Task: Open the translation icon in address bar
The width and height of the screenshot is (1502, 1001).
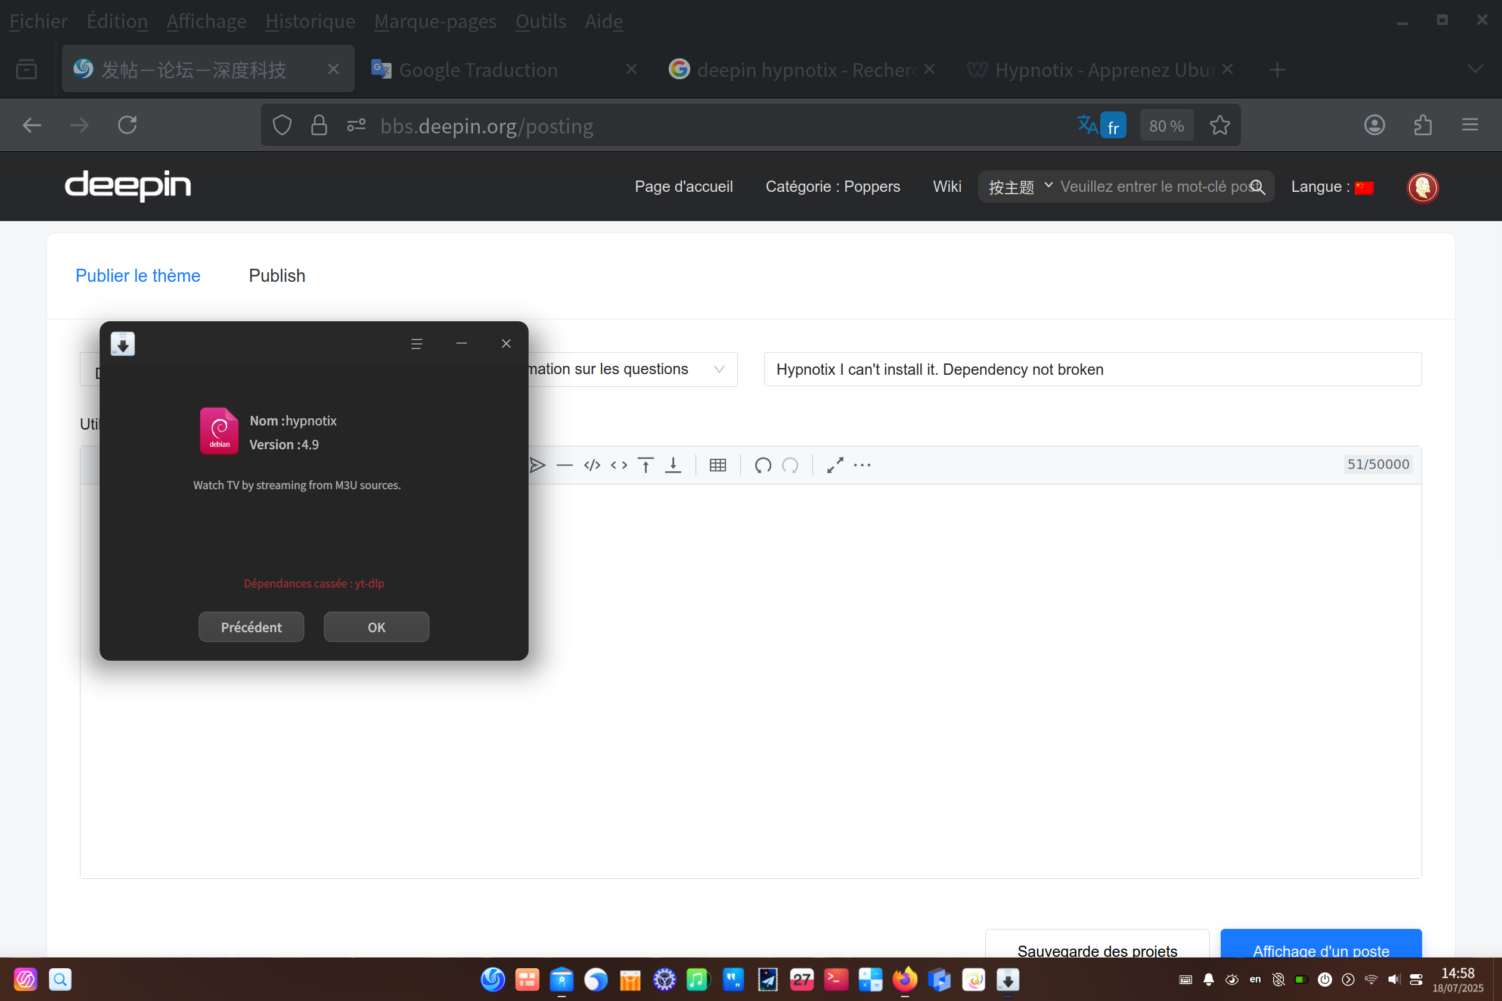Action: (x=1101, y=125)
